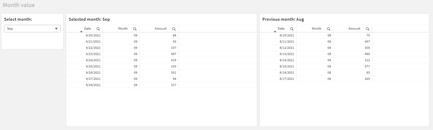Toggle Date sort arrow in Previous month table
The image size is (433, 130).
pyautogui.click(x=275, y=31)
